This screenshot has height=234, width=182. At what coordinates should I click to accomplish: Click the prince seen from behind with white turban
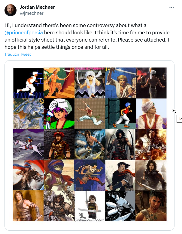pos(151,83)
